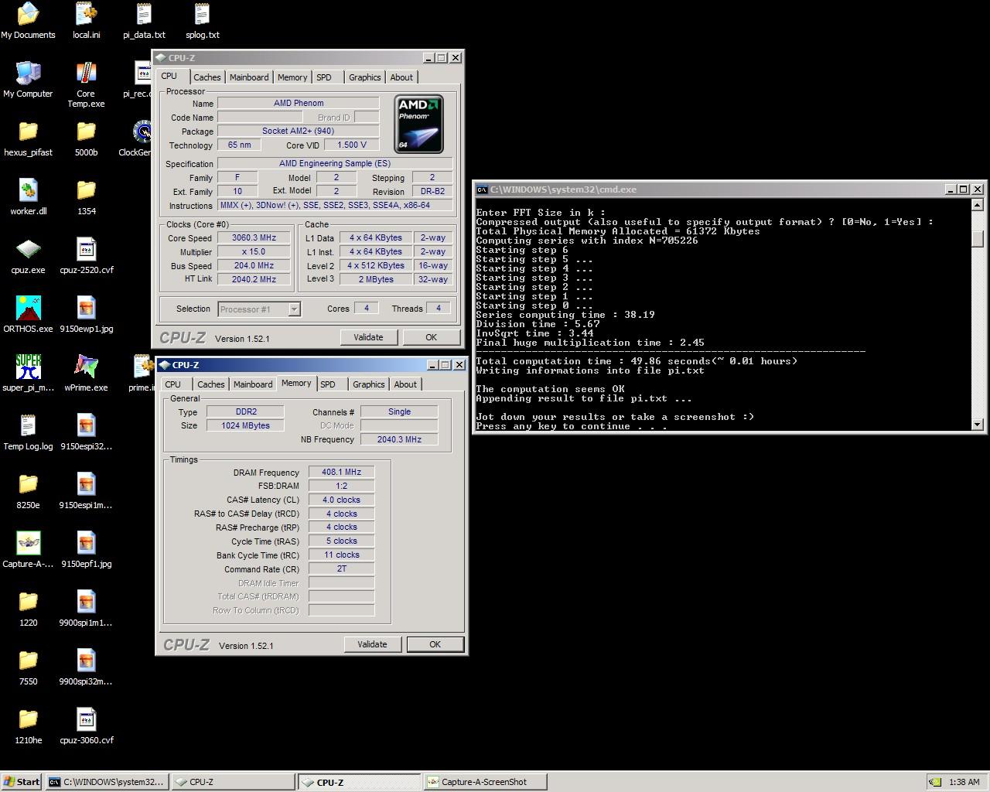Image resolution: width=990 pixels, height=792 pixels.
Task: Click the cmd.exe title bar icon
Action: 482,189
